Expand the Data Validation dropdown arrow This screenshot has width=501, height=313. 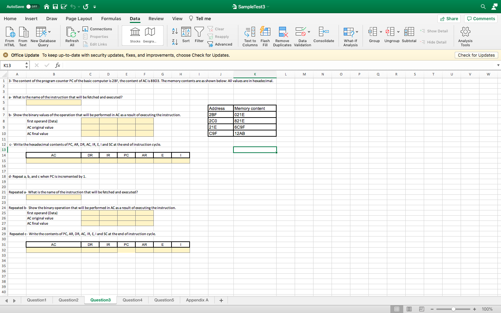click(x=309, y=32)
